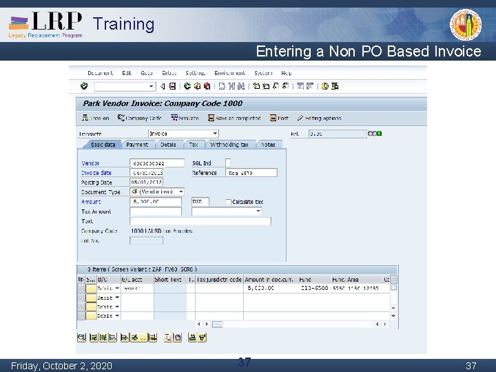496x372 pixels.
Task: Click the green Back arrow icon
Action: 187,86
